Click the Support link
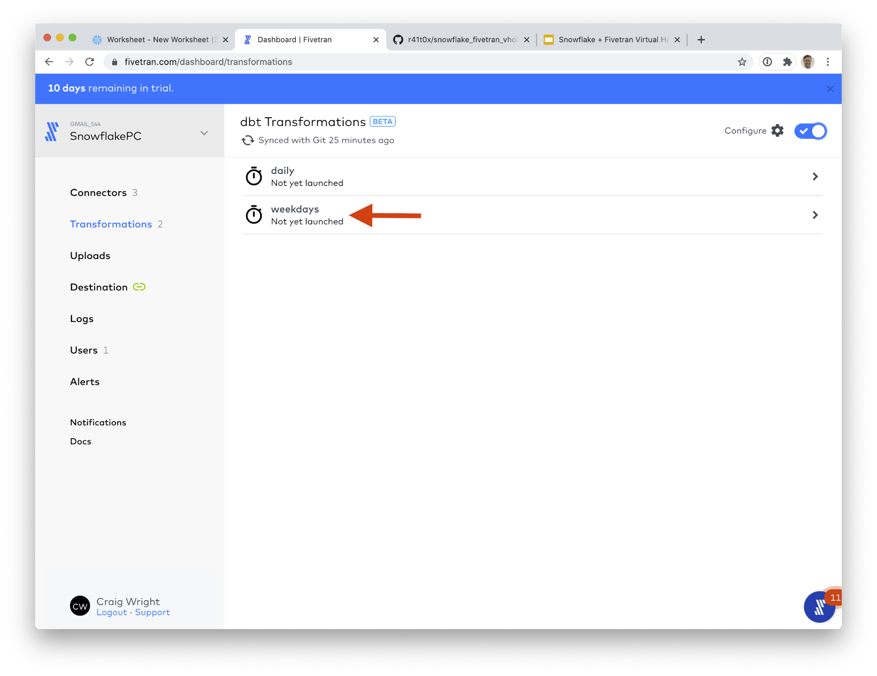This screenshot has height=676, width=877. pyautogui.click(x=152, y=612)
